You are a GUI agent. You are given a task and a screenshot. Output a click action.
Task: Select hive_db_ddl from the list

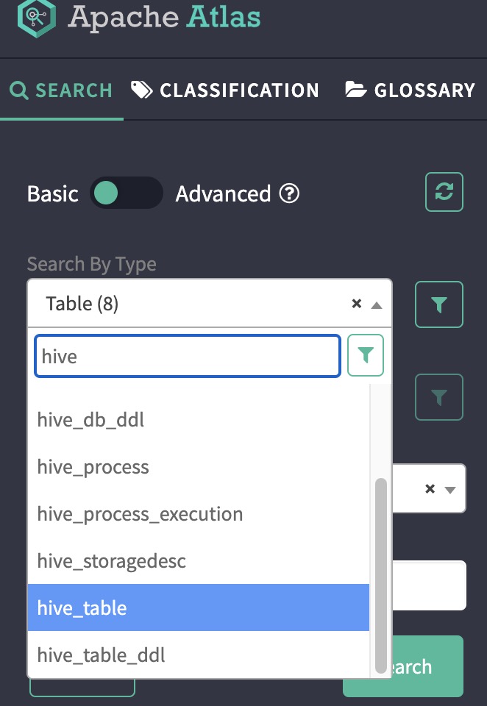(198, 420)
